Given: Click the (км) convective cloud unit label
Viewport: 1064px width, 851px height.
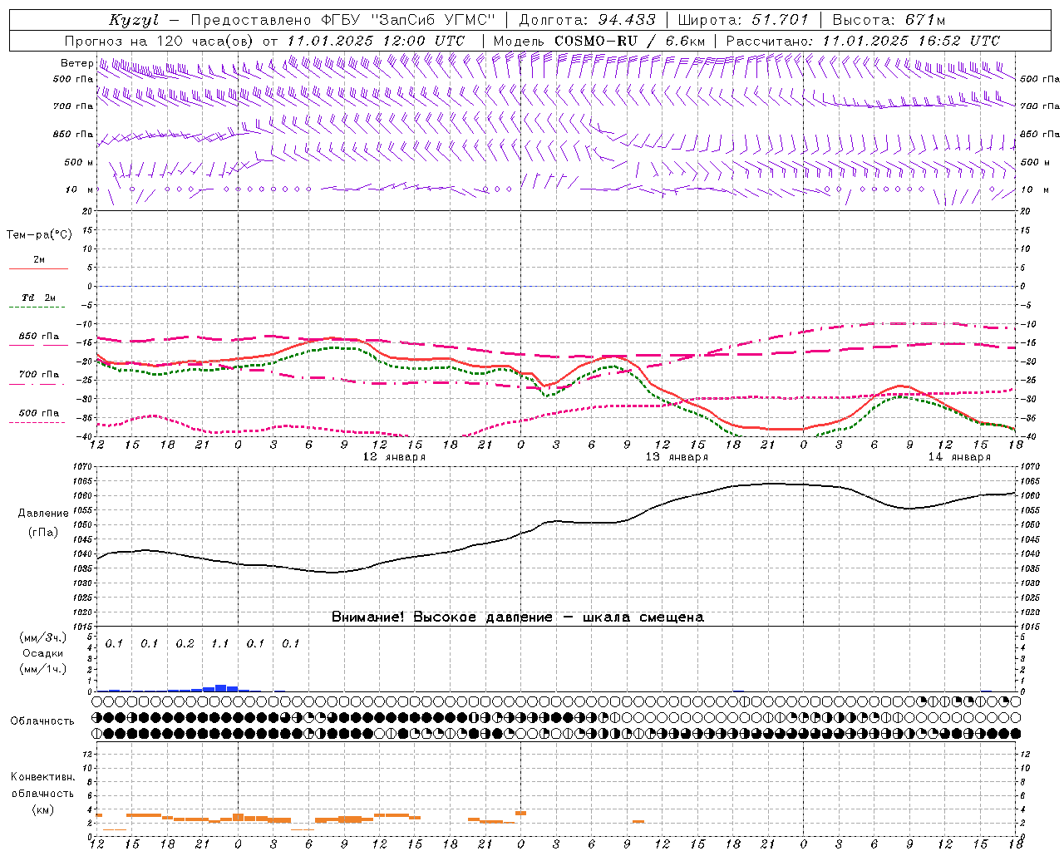Looking at the screenshot, I should point(42,809).
